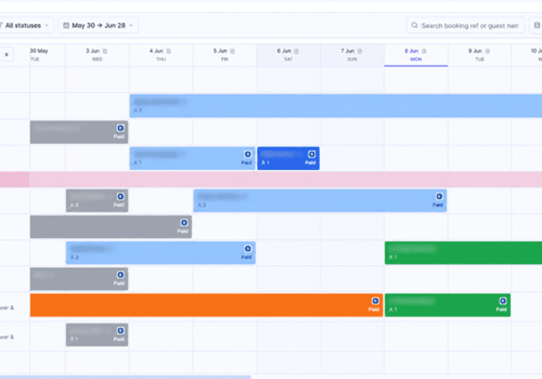Click channel icon on the orange booking bar
This screenshot has width=542, height=379.
point(375,301)
